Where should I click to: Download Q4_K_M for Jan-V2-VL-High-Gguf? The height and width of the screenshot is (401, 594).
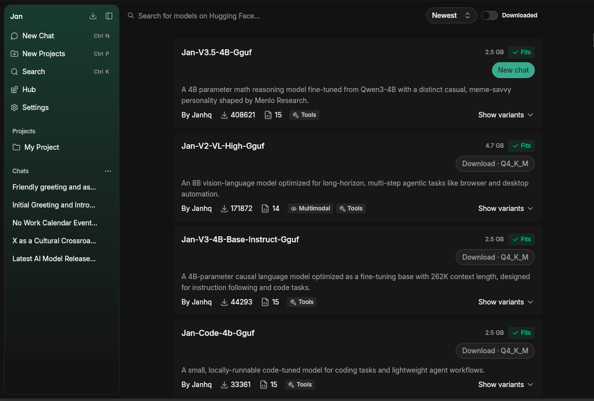click(x=495, y=164)
